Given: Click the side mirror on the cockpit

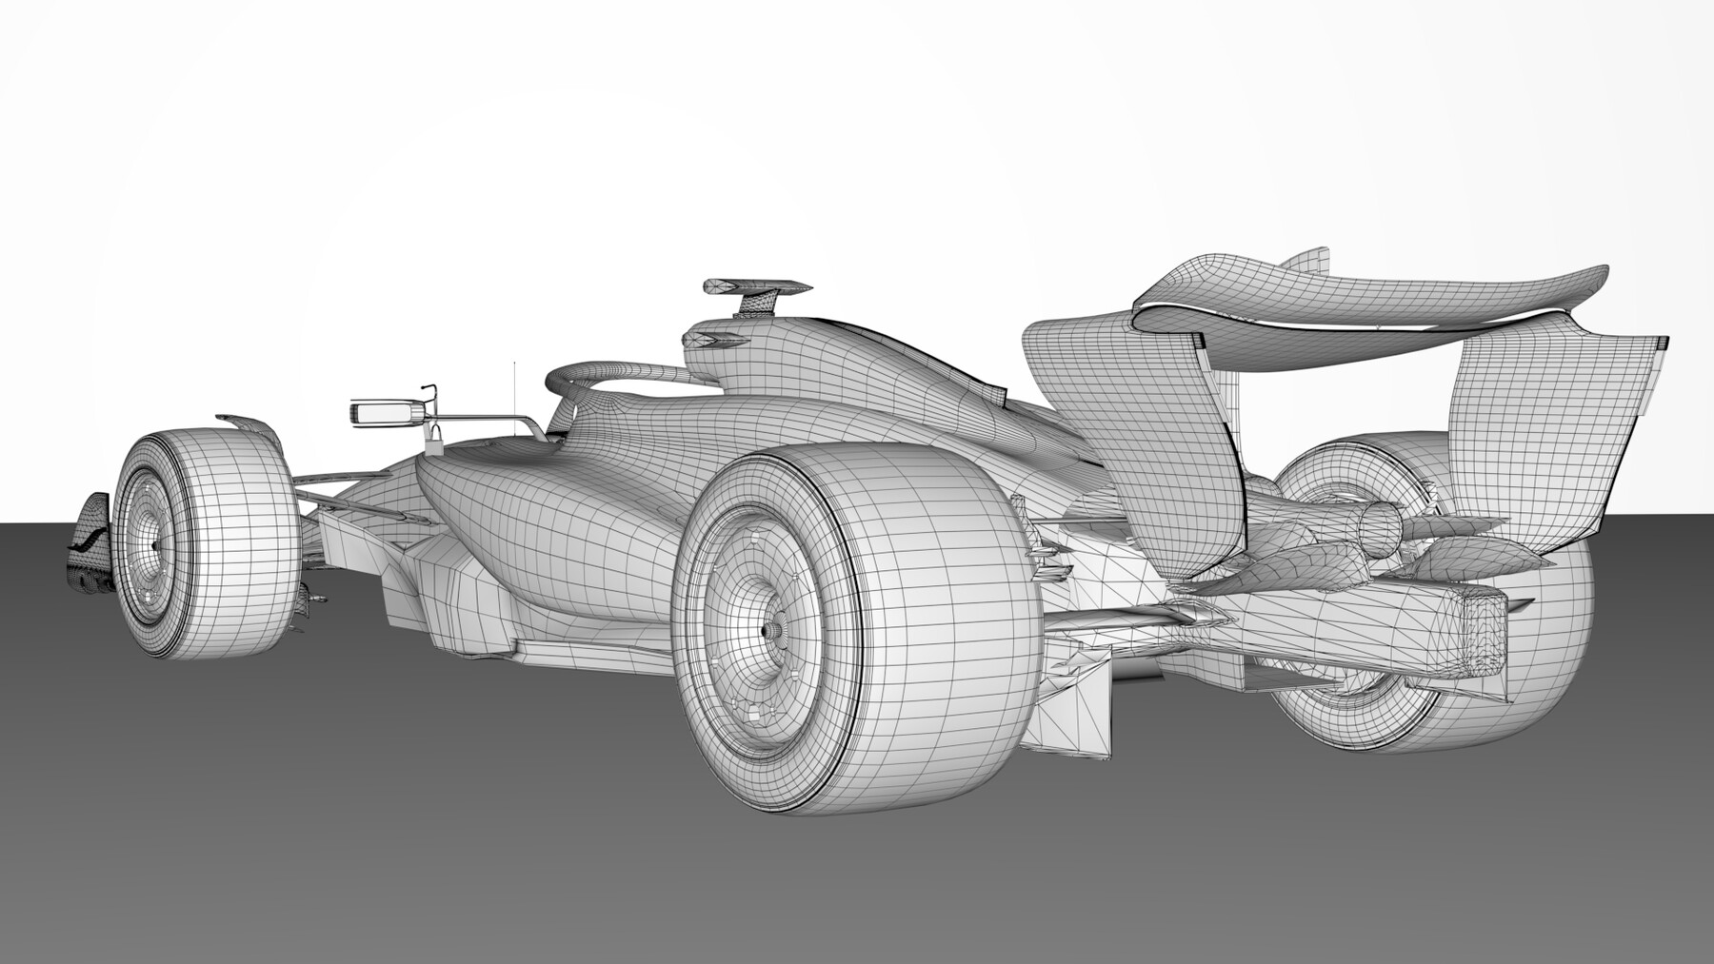Looking at the screenshot, I should [x=388, y=412].
